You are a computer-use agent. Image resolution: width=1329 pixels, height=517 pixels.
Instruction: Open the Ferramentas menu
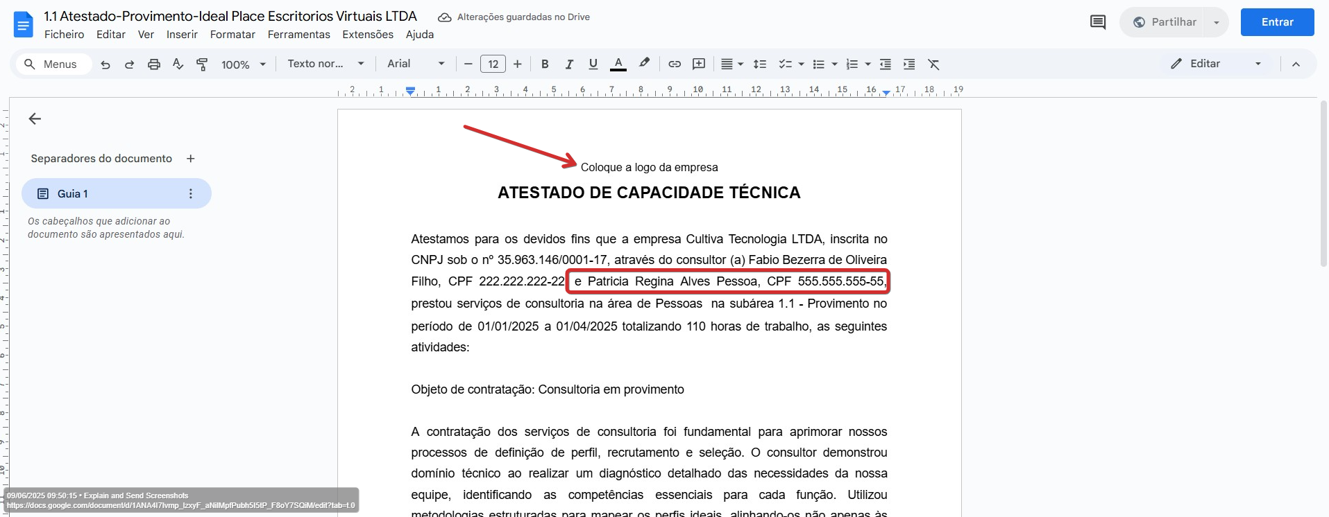pyautogui.click(x=298, y=35)
